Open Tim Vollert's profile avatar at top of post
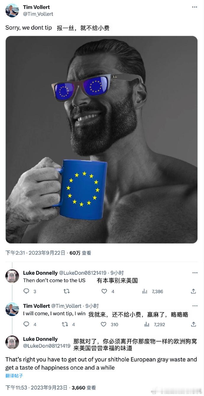 [12, 10]
